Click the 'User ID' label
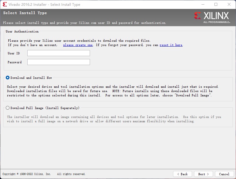The image size is (236, 179). (x=14, y=53)
